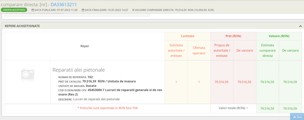Click calendar icon beside DATA PUBLICARE
The height and width of the screenshot is (120, 304).
[x=33, y=10]
